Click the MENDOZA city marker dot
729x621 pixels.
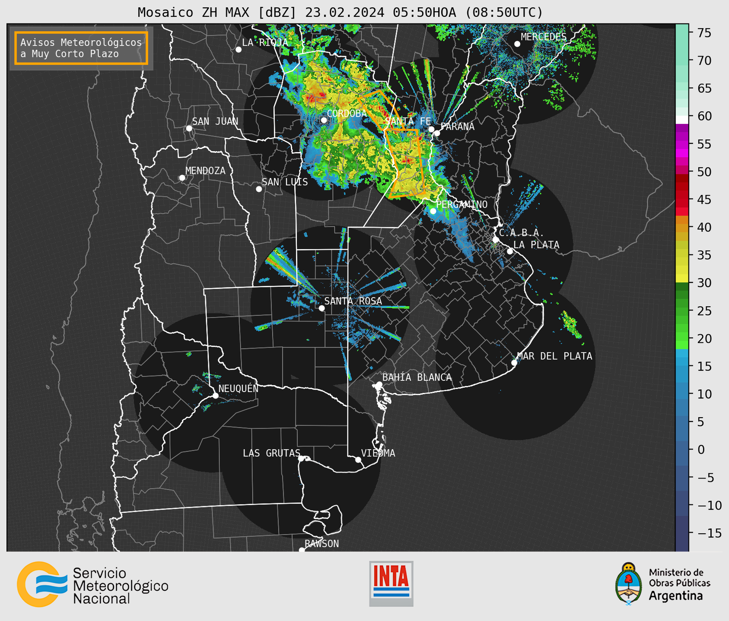(182, 178)
